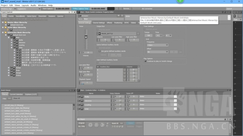Toggle the Inclusion checkbox in Property Editor
Viewport: 243px width, 136px height.
pos(80,16)
